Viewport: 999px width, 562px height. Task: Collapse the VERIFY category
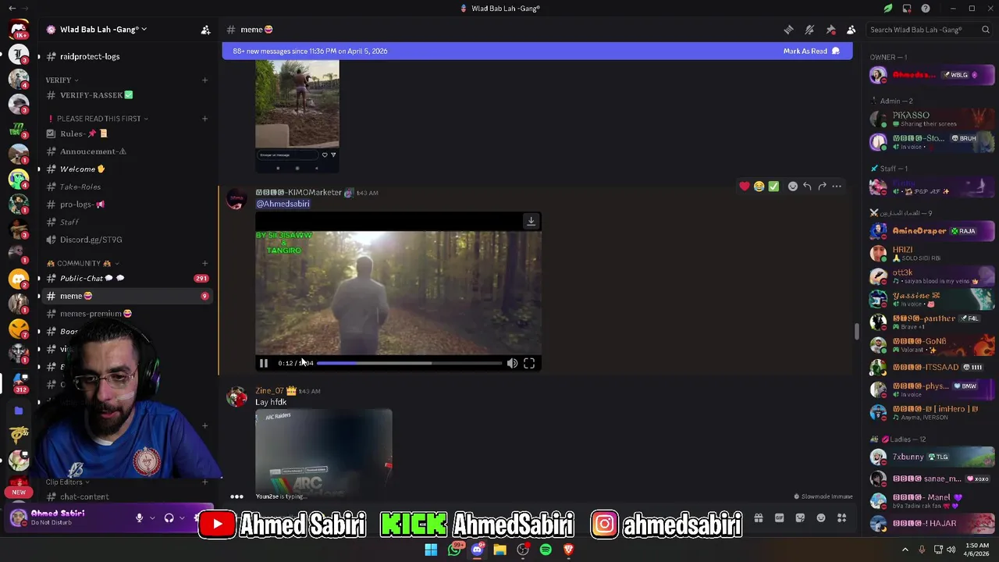61,80
